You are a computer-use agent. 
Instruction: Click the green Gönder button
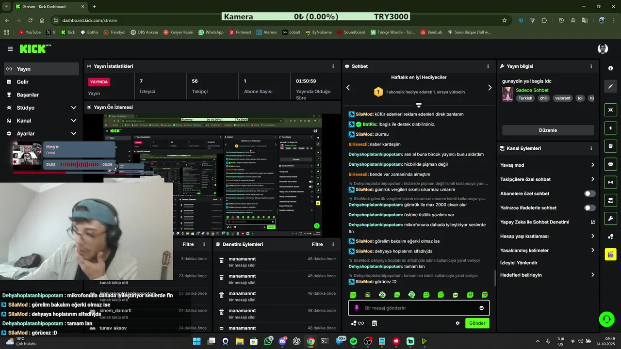pyautogui.click(x=477, y=323)
